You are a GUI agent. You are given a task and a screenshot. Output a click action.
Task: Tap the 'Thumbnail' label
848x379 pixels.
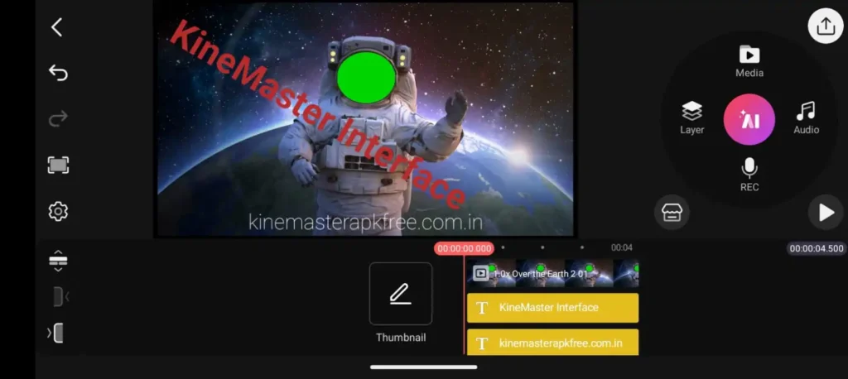(x=401, y=338)
